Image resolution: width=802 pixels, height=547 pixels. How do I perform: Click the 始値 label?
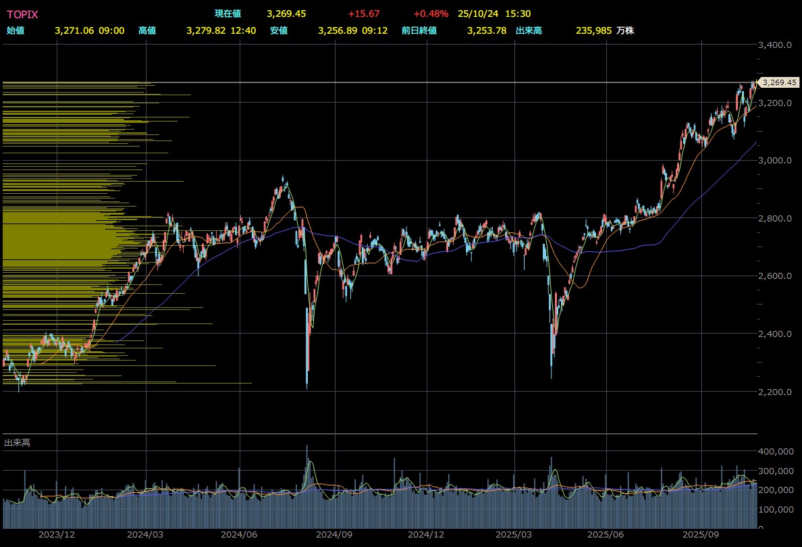click(16, 30)
